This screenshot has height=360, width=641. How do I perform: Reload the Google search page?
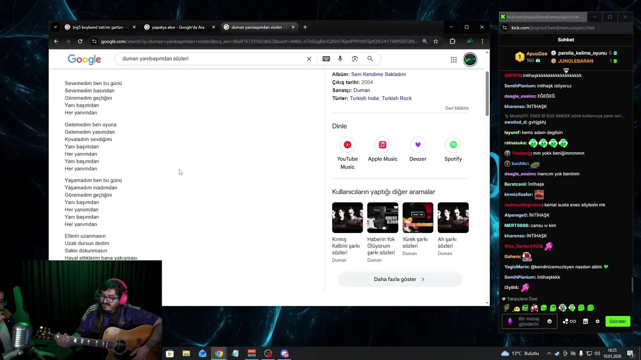[80, 41]
